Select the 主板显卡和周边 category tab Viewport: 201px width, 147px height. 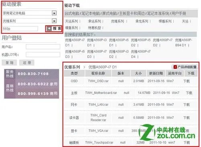coord(132,13)
